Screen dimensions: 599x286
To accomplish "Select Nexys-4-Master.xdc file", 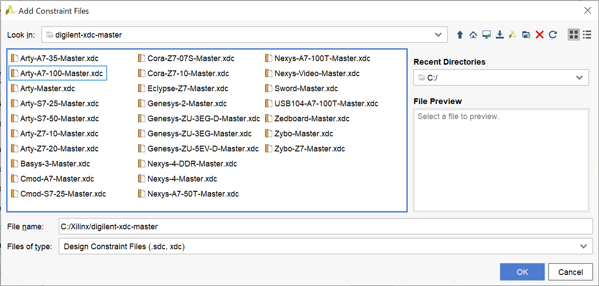I will (178, 179).
